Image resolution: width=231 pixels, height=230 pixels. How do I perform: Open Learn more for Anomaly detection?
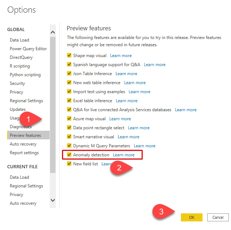click(124, 155)
